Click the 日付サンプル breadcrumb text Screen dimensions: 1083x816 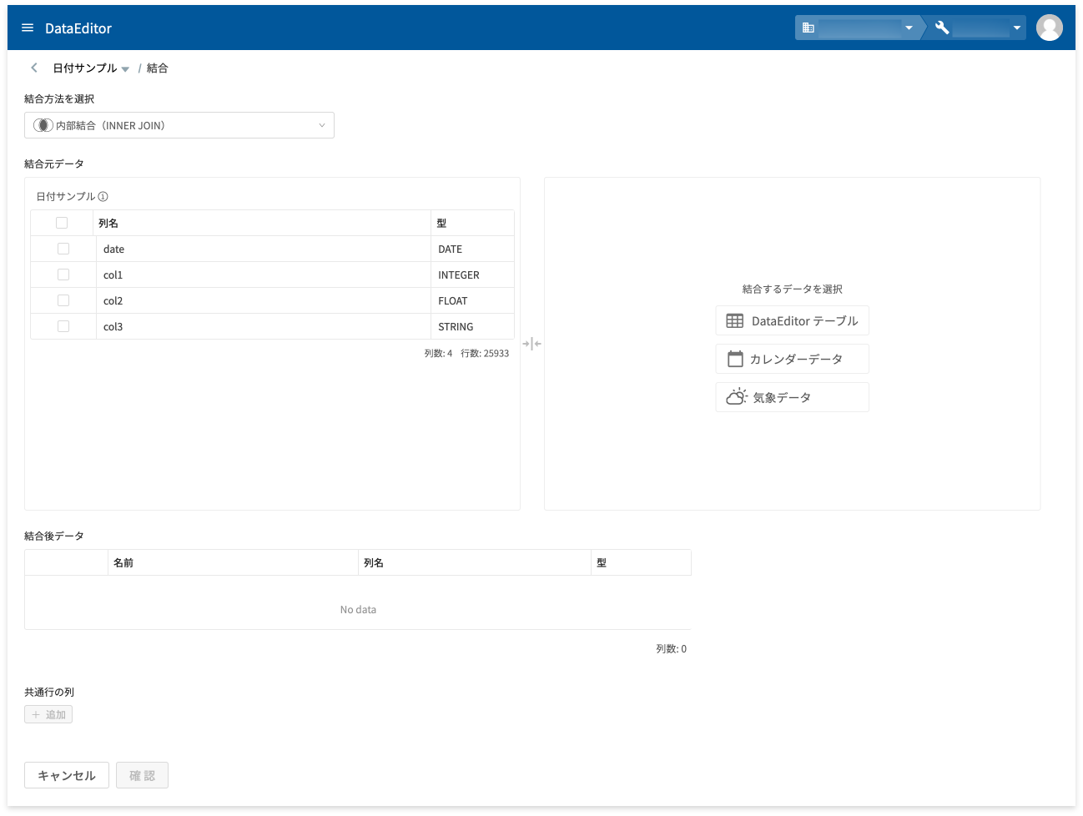point(85,68)
